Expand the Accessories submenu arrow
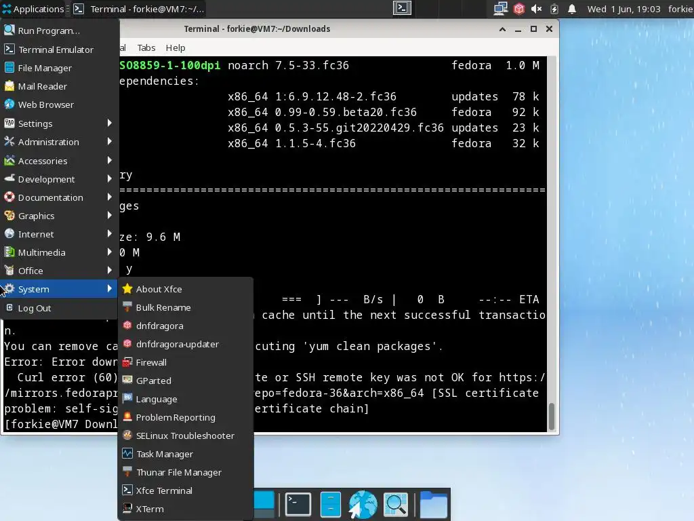 pyautogui.click(x=109, y=160)
